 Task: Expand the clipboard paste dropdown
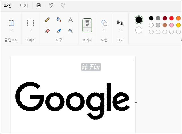11,30
